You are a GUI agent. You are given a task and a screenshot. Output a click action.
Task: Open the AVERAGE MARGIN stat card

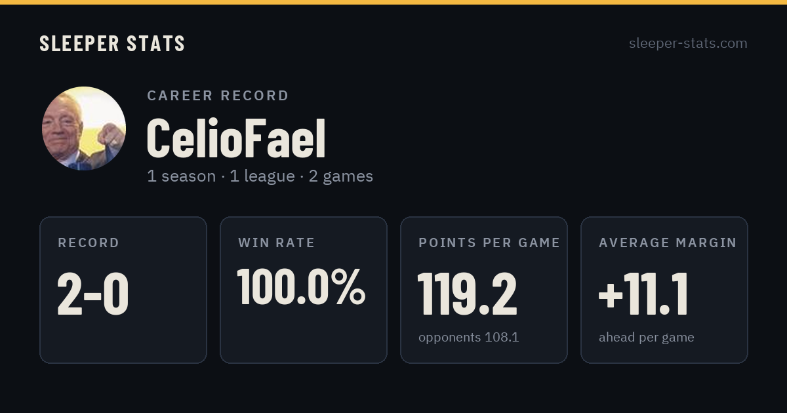pyautogui.click(x=664, y=290)
